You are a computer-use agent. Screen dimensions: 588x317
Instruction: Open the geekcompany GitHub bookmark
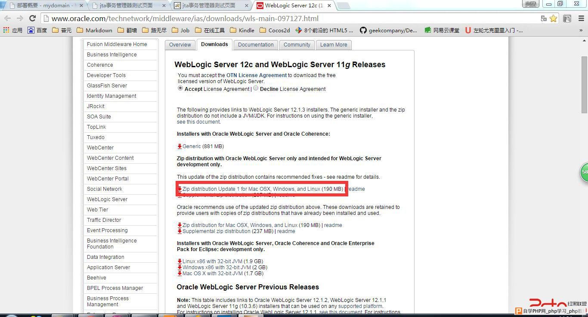(389, 30)
